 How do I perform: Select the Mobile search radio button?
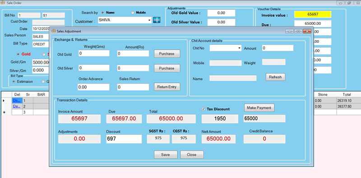click(x=132, y=13)
